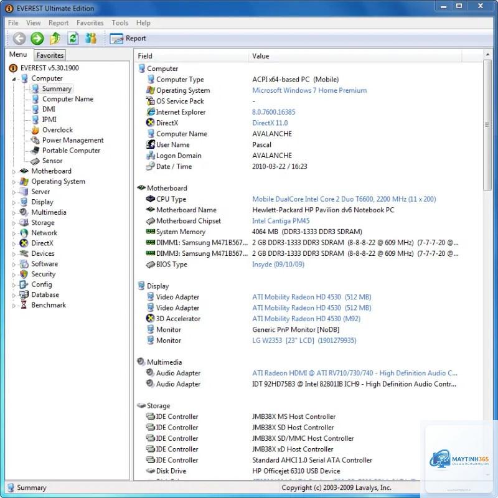The height and width of the screenshot is (498, 498).
Task: Click the vertical scrollbar thumb
Action: coord(487,125)
